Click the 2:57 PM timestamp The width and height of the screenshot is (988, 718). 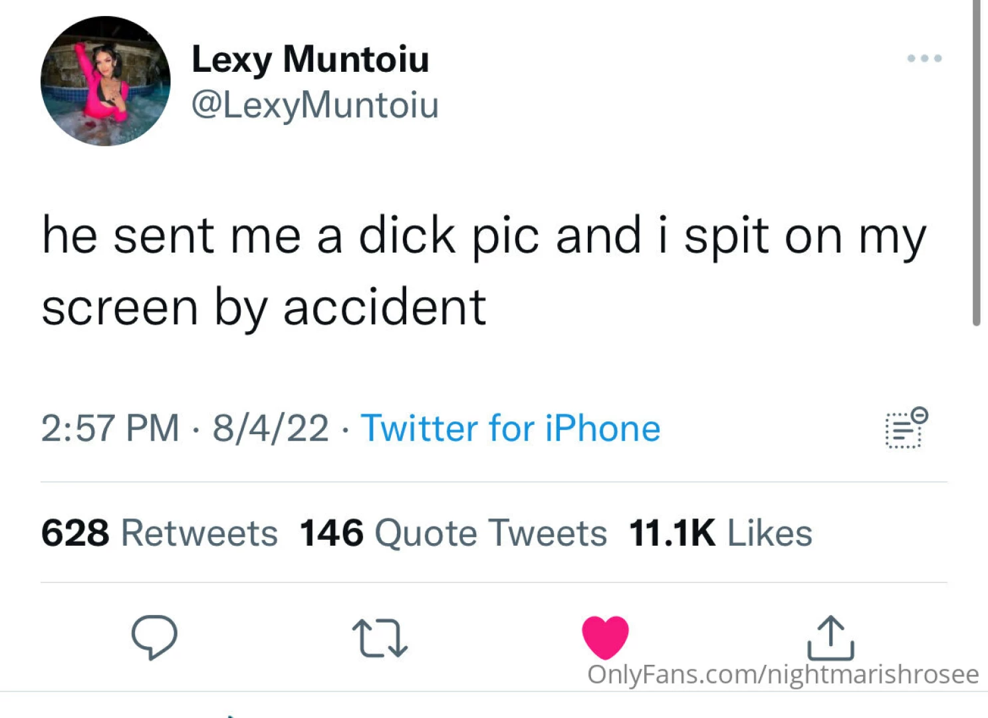click(x=110, y=427)
